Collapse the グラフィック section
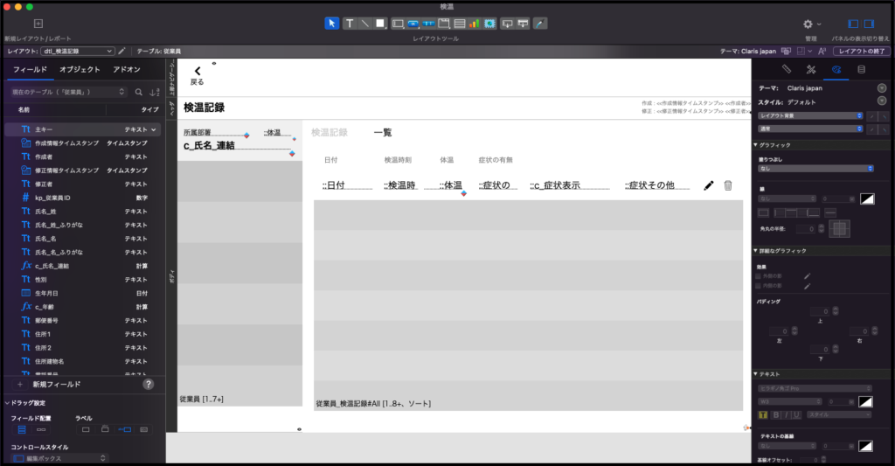 tap(756, 144)
